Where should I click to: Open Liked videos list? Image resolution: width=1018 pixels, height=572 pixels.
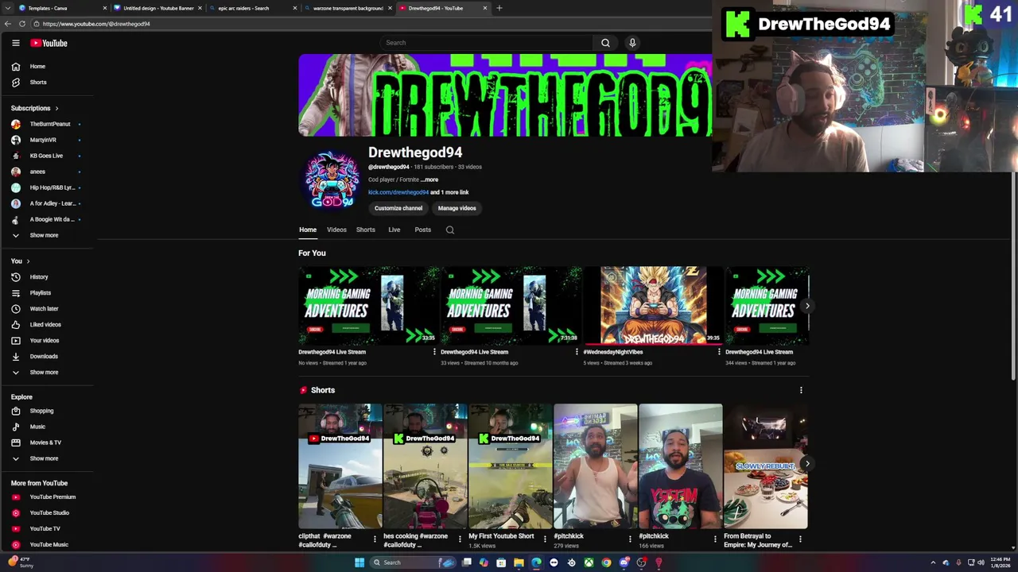(x=47, y=325)
